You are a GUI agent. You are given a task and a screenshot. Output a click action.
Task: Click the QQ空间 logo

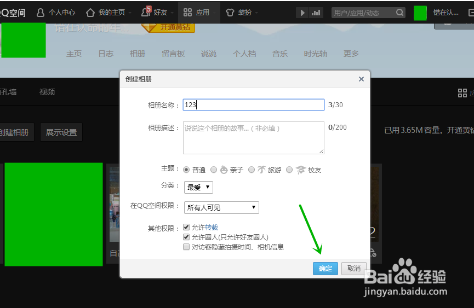coord(13,13)
